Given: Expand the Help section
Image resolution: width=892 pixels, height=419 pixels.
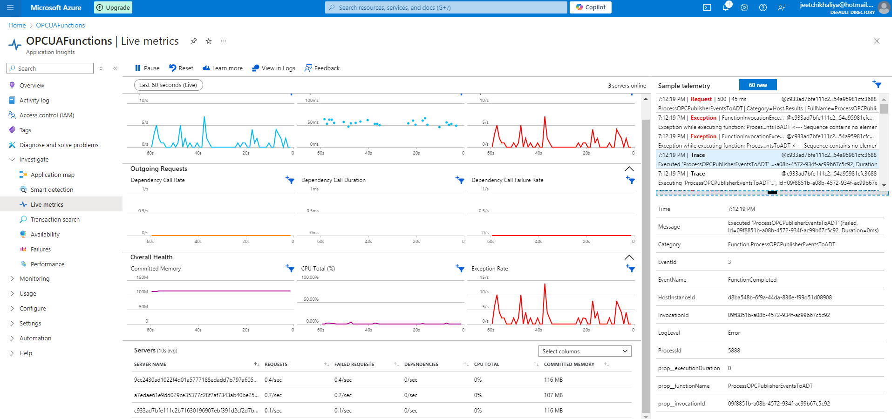Looking at the screenshot, I should pos(12,353).
